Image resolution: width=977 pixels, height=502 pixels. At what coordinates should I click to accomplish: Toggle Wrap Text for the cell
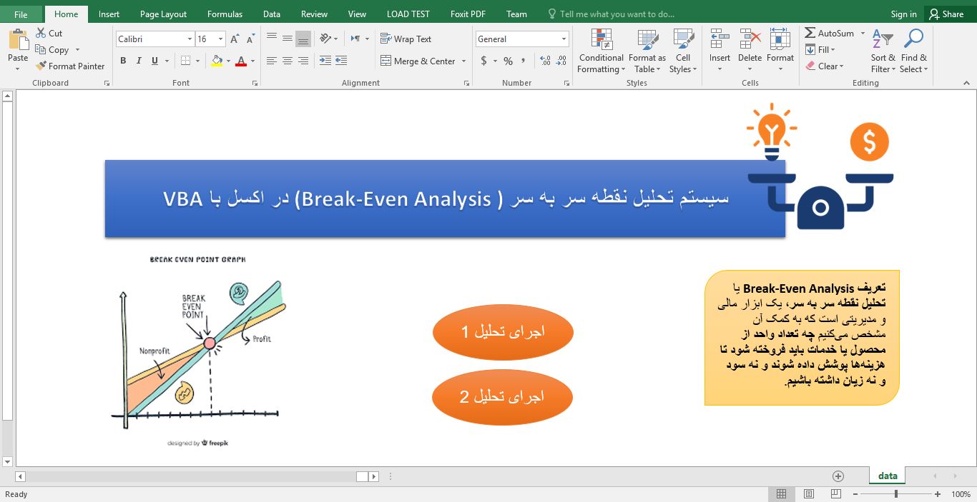(x=406, y=39)
